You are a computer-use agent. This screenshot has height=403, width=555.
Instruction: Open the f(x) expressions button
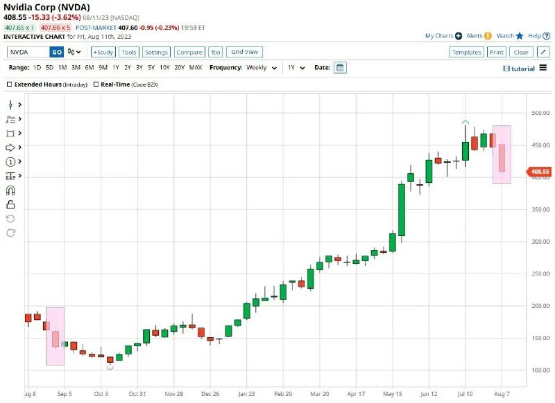[215, 52]
